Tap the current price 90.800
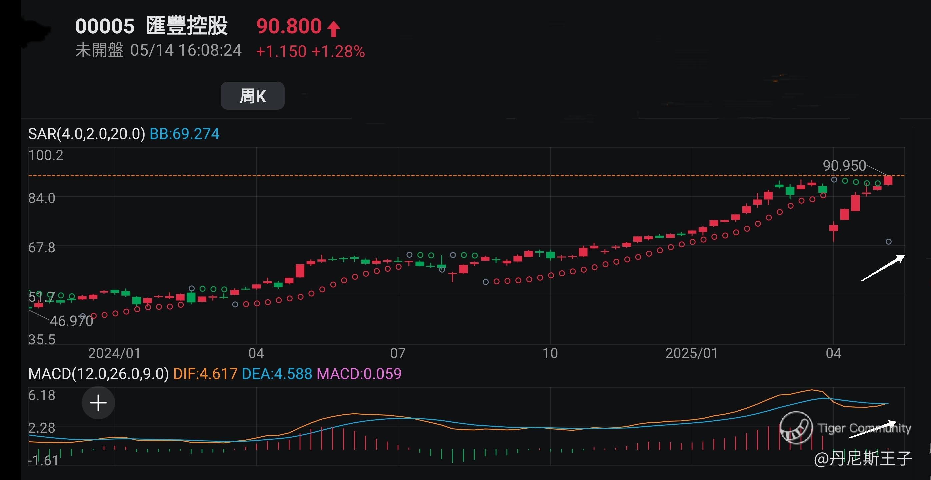 tap(289, 26)
